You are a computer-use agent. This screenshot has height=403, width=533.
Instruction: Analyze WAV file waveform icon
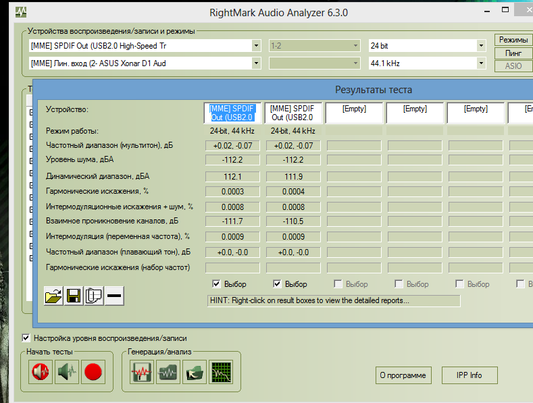pos(168,372)
